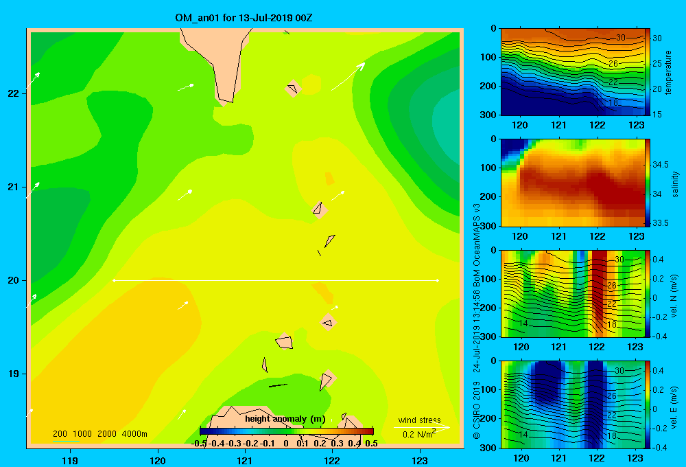Click the wind stress reference arrow in legend

421,427
